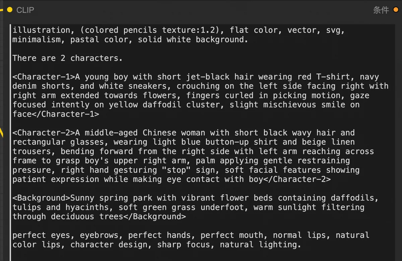Place cursor in the 'There are 2 characters.' line
402x261 pixels.
[68, 58]
